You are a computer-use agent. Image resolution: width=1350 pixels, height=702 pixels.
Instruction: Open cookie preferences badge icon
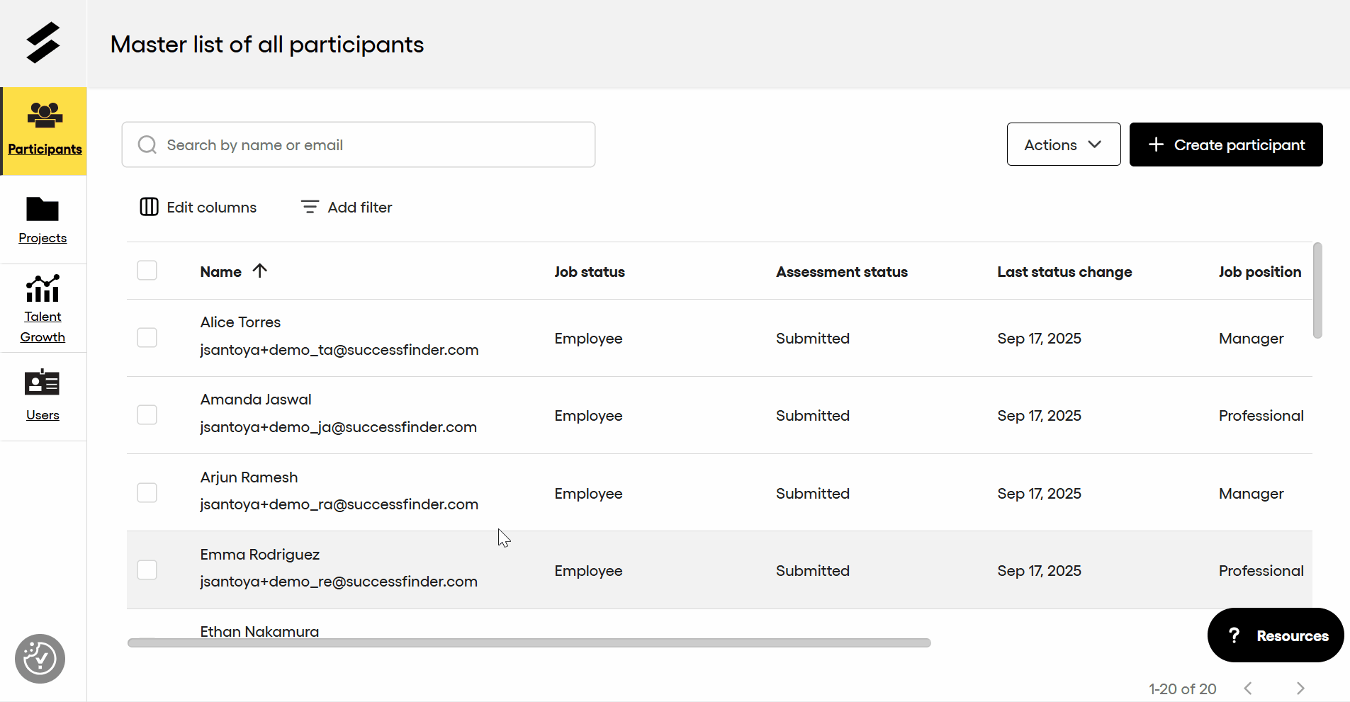(40, 659)
